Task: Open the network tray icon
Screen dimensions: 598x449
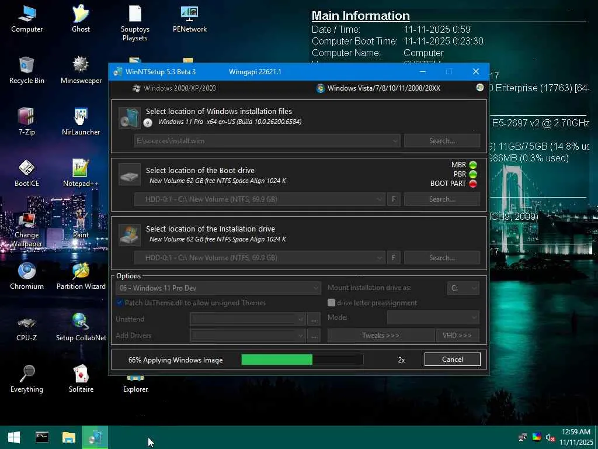Action: pyautogui.click(x=523, y=437)
